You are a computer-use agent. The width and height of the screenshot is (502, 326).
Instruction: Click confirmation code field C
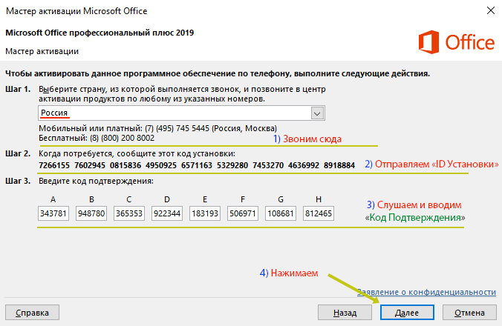pos(129,213)
